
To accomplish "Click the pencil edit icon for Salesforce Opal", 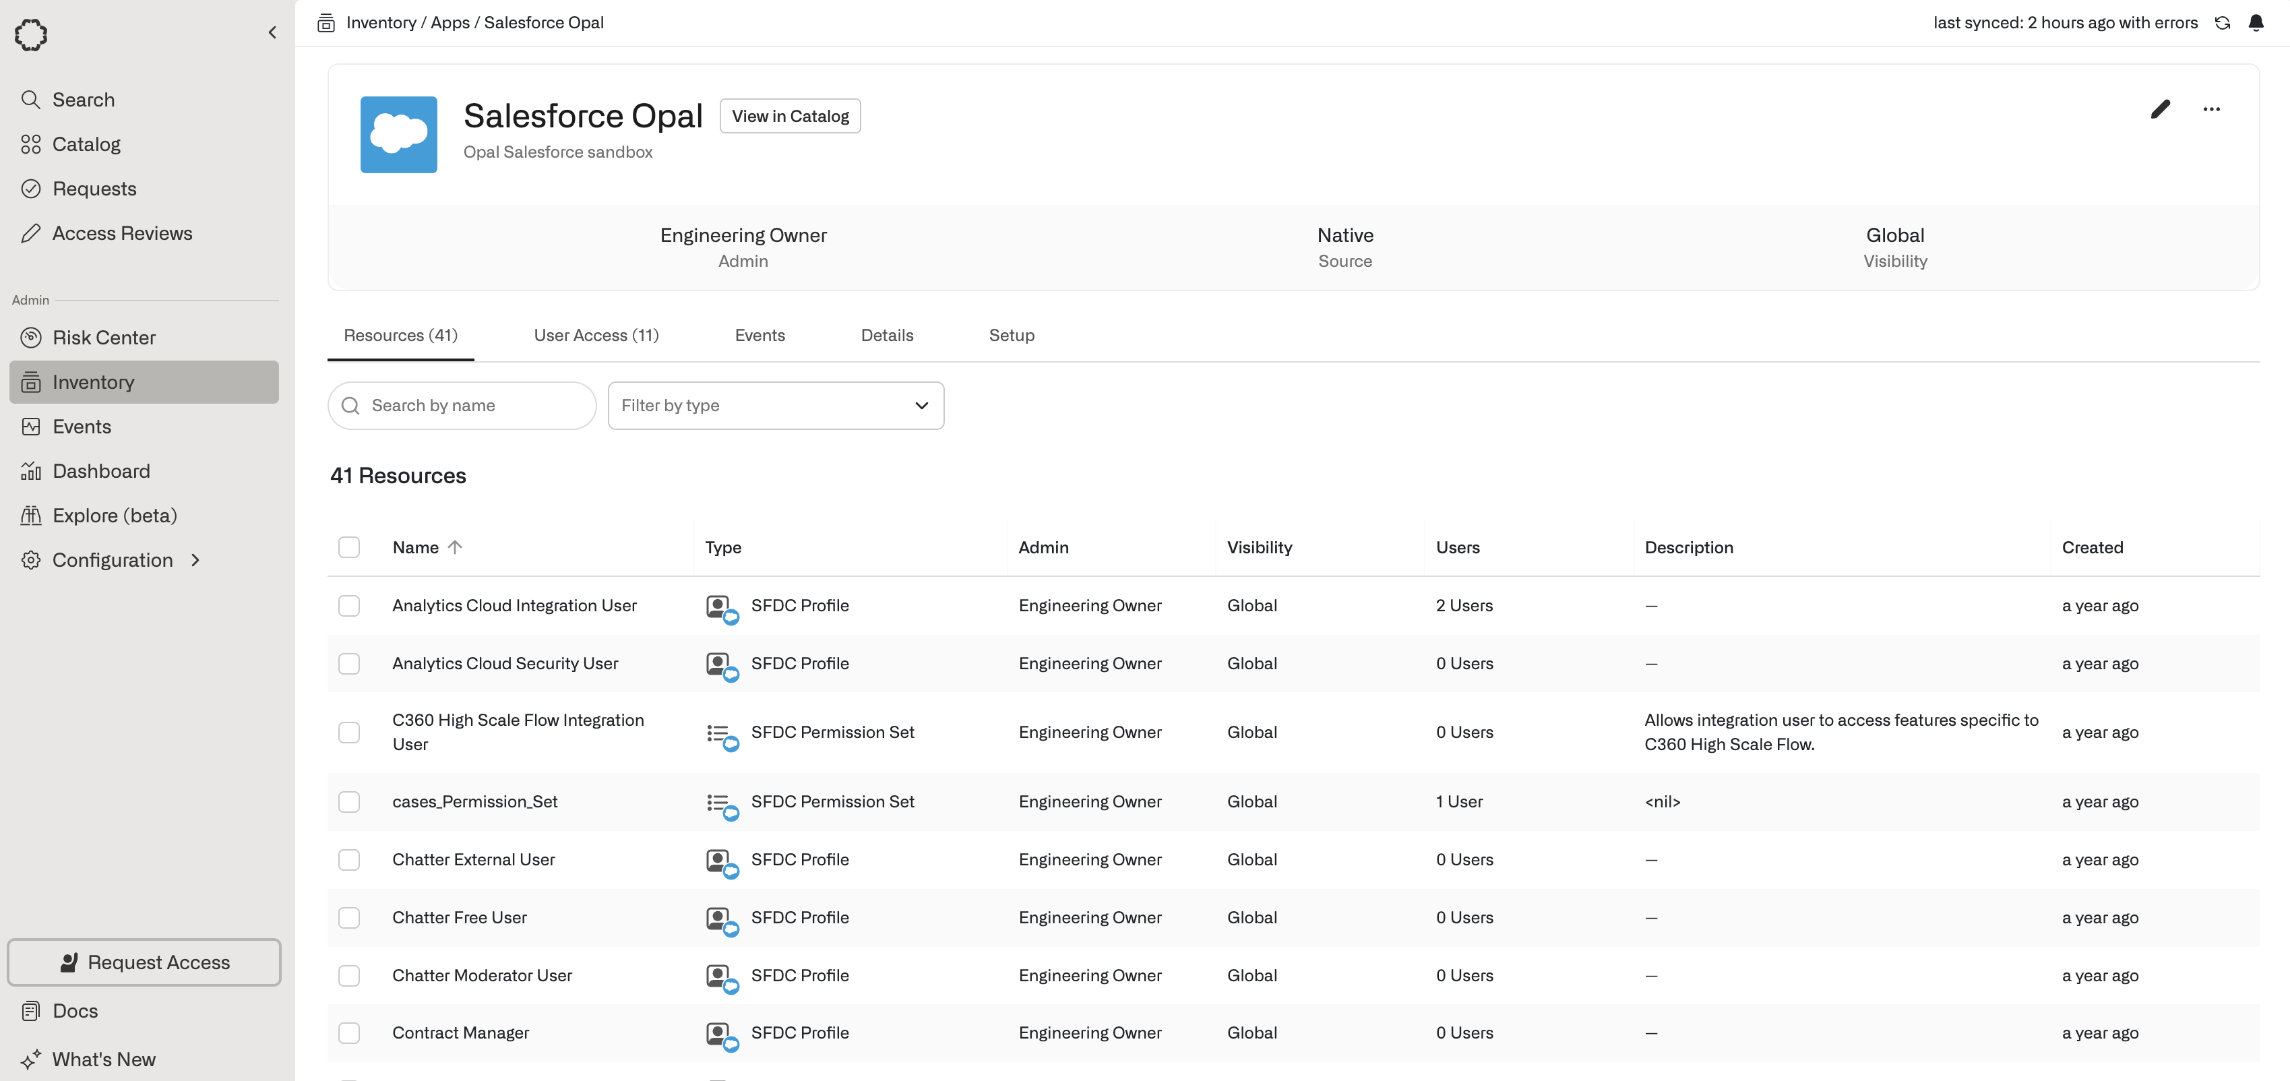I will pos(2160,109).
